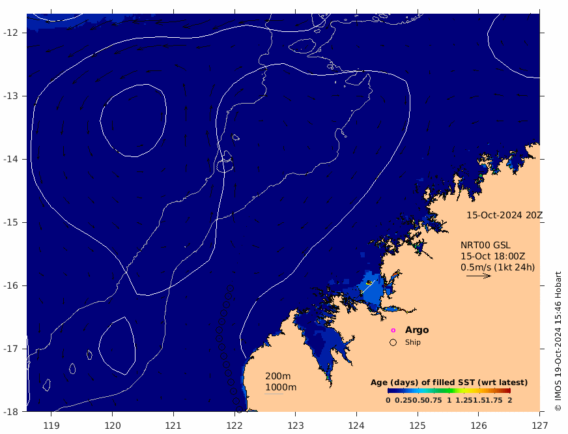Click the longitude 123 axis tick label
This screenshot has height=434, width=568.
coord(295,426)
